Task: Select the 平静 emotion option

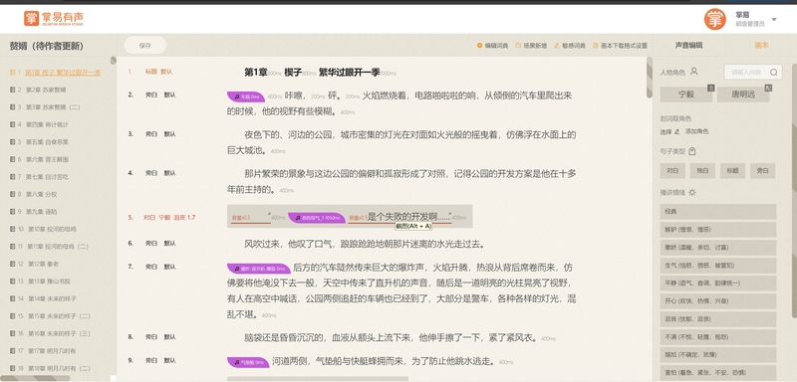Action: coord(718,284)
